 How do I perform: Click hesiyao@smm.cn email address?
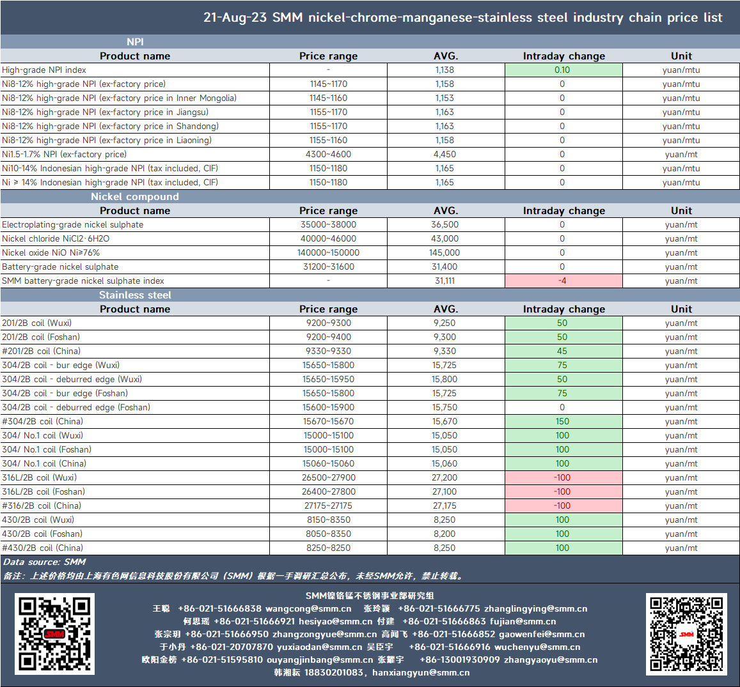coord(336,621)
